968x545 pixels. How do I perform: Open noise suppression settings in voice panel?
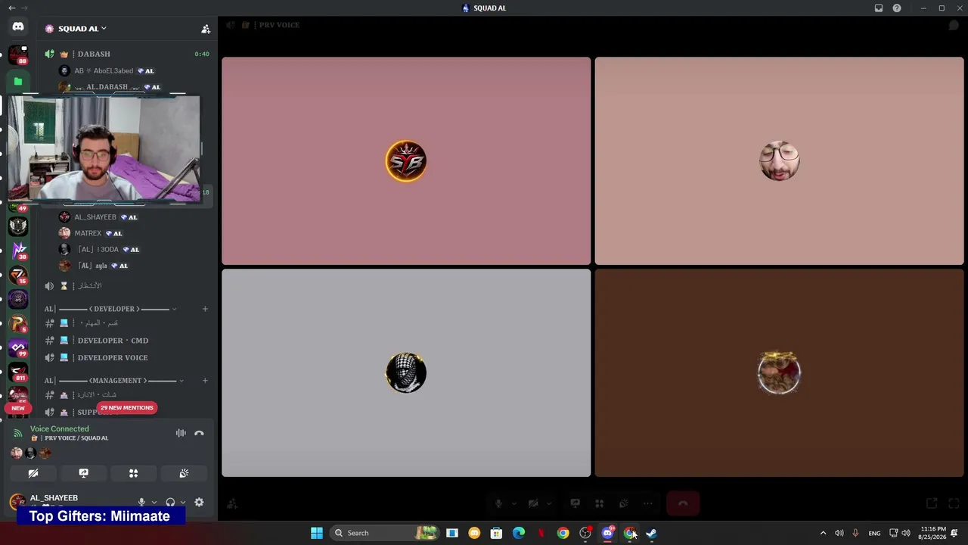tap(181, 433)
